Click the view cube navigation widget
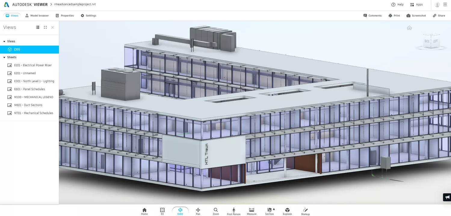451x216 pixels. pyautogui.click(x=431, y=42)
